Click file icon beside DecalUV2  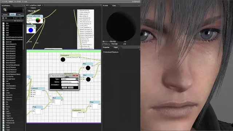point(3,95)
